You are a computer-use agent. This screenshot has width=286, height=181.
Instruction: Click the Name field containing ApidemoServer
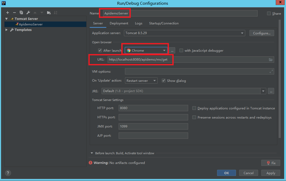click(x=180, y=13)
